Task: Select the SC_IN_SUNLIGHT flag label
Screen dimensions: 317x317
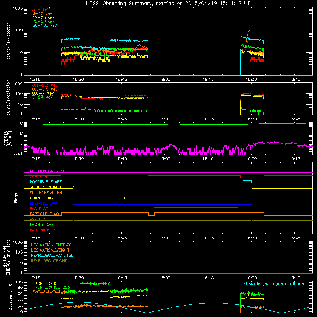Action: [x=46, y=187]
